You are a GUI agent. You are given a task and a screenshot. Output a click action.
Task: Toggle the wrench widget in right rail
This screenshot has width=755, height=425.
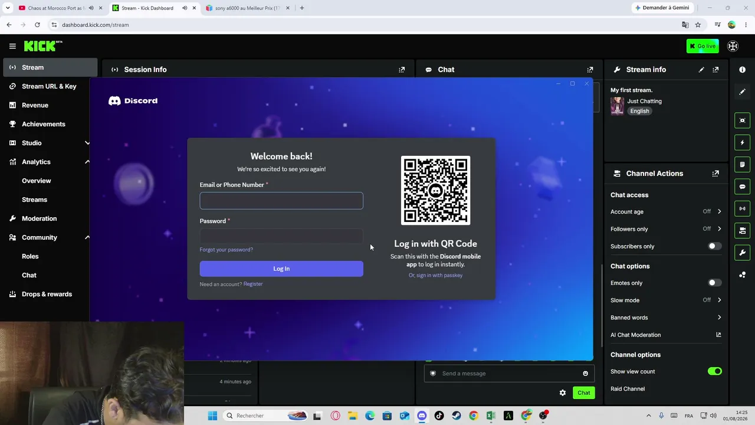pyautogui.click(x=742, y=253)
